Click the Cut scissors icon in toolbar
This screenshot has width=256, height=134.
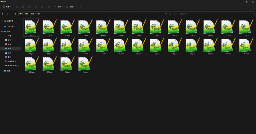pyautogui.click(x=17, y=7)
